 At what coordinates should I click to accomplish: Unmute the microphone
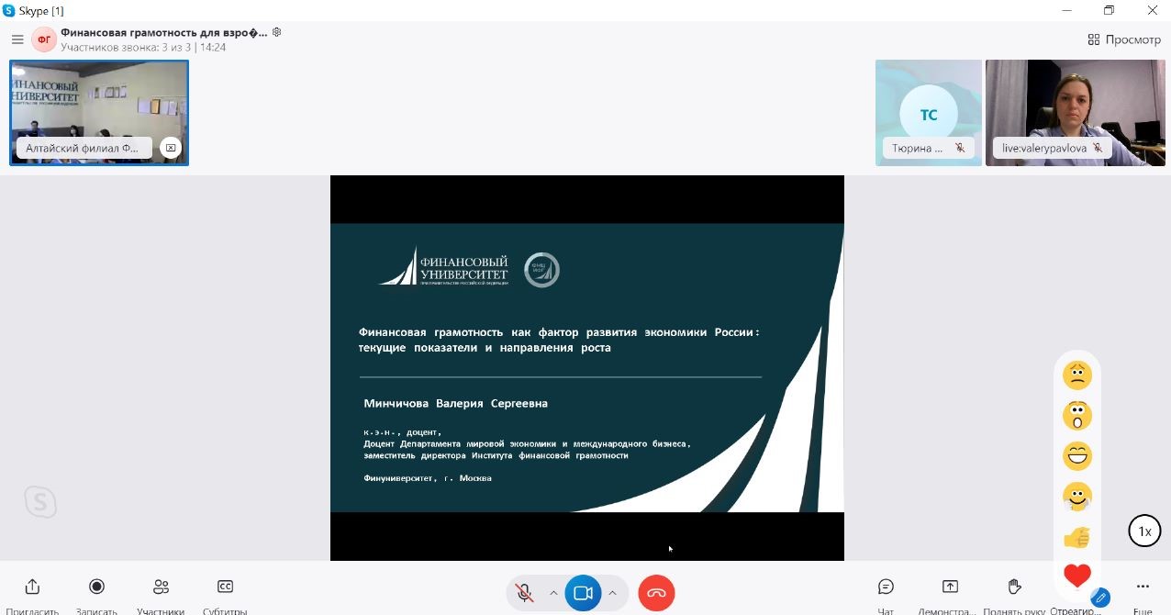[x=525, y=593]
